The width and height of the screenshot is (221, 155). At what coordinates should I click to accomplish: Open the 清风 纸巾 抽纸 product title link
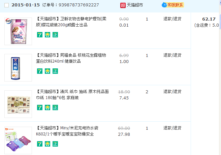pos(72,95)
